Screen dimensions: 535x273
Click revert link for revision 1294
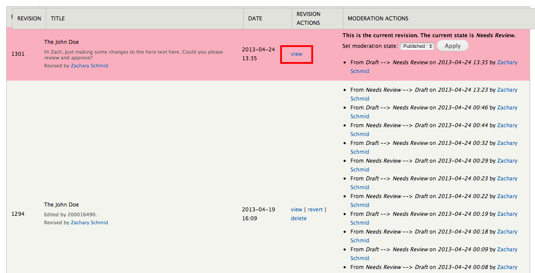click(315, 210)
